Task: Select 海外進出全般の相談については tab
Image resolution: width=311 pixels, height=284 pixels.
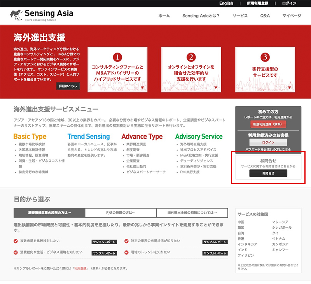Action: click(192, 213)
